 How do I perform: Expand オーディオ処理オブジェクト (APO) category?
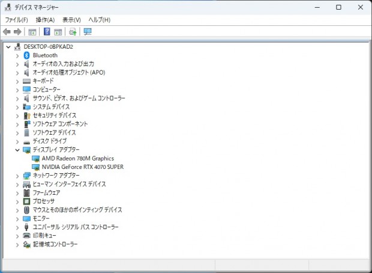point(17,73)
